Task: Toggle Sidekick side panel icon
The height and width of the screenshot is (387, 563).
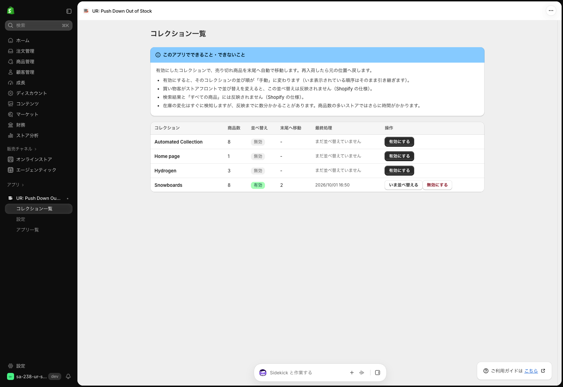Action: tap(378, 373)
